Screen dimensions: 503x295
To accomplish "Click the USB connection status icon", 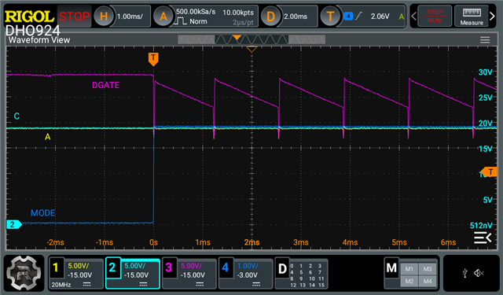I will tap(464, 273).
